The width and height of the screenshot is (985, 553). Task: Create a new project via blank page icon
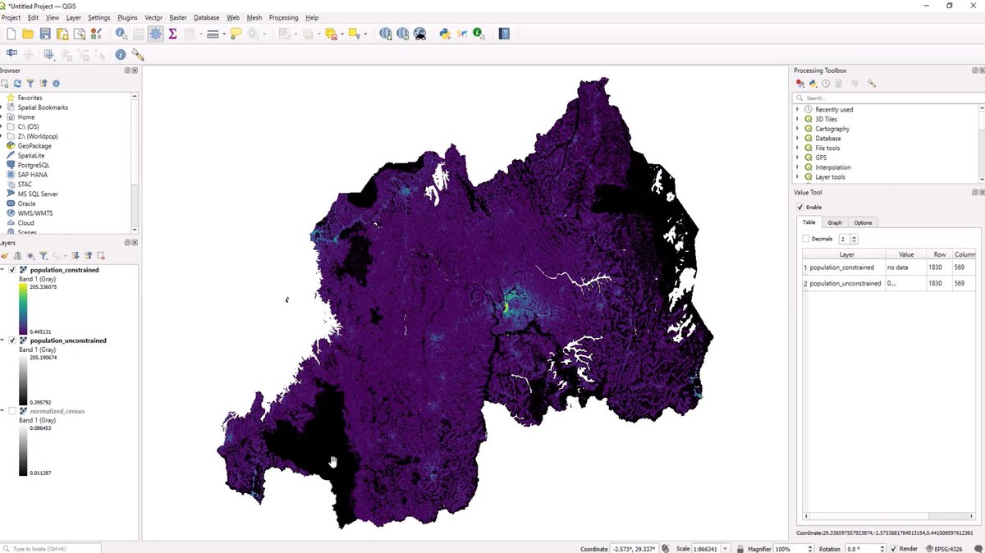coord(11,34)
